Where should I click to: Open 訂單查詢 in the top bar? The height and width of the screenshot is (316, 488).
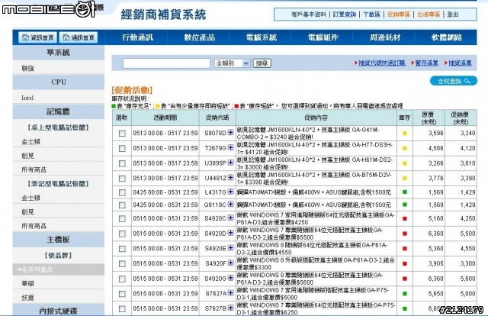345,15
